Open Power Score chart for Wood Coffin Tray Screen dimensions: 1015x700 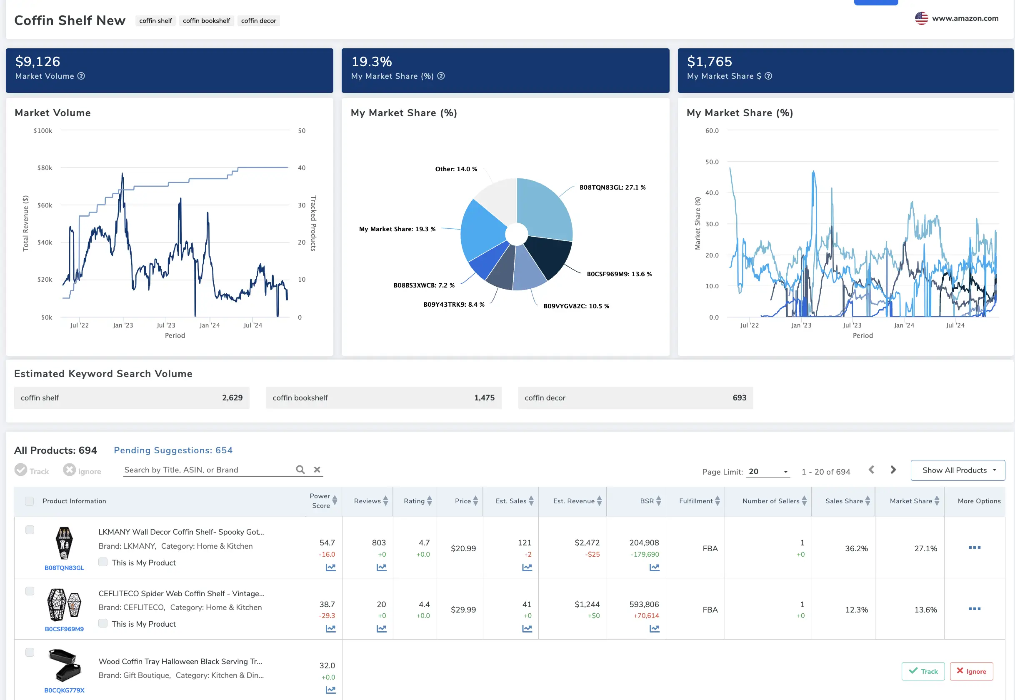click(x=331, y=690)
